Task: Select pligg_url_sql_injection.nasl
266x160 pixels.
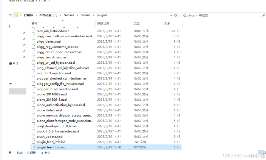Action: tap(56, 63)
